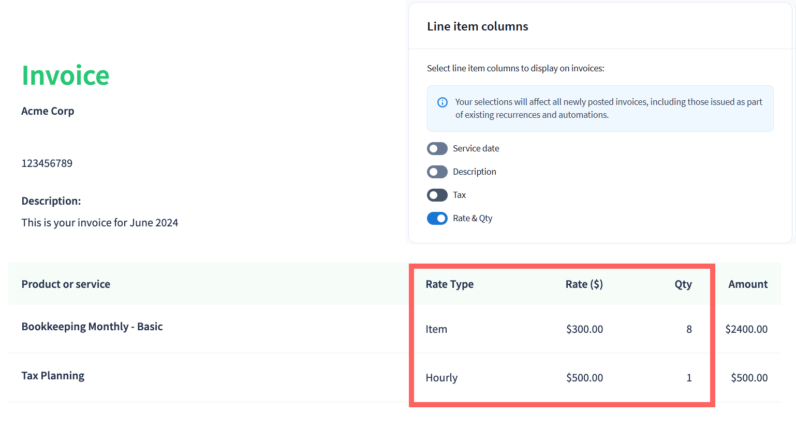Select the Tax Planning line item

[53, 376]
